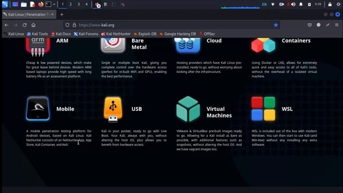
Task: Click the Virtual Machines heading
Action: tap(219, 112)
